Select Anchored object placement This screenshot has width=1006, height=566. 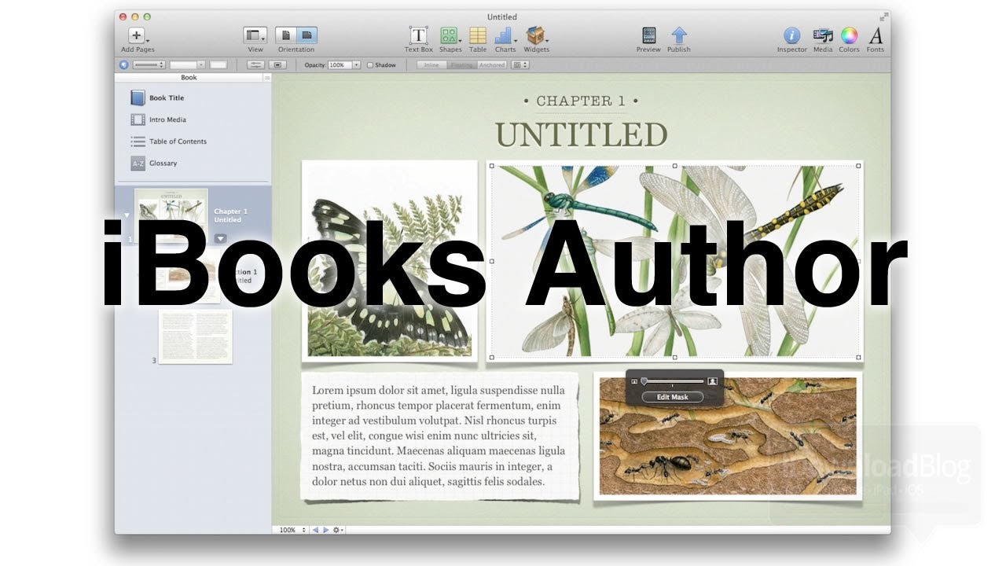pyautogui.click(x=492, y=65)
